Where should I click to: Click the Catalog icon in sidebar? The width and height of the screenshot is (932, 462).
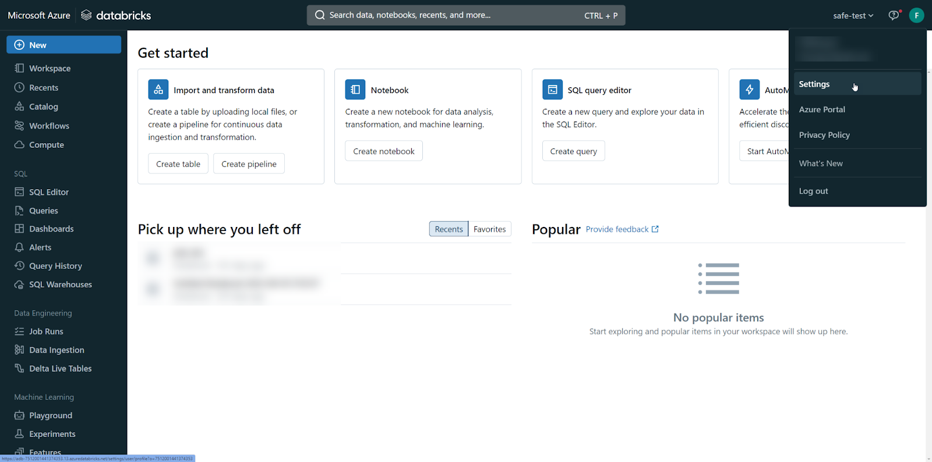(19, 106)
